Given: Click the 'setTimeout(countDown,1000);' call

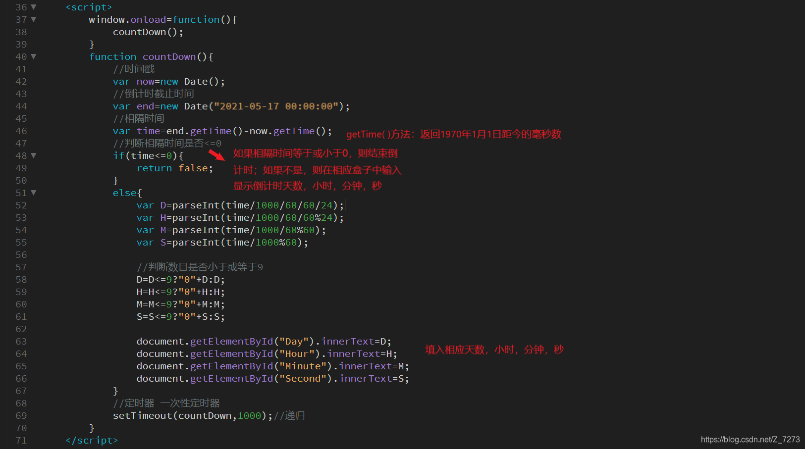Looking at the screenshot, I should 193,416.
